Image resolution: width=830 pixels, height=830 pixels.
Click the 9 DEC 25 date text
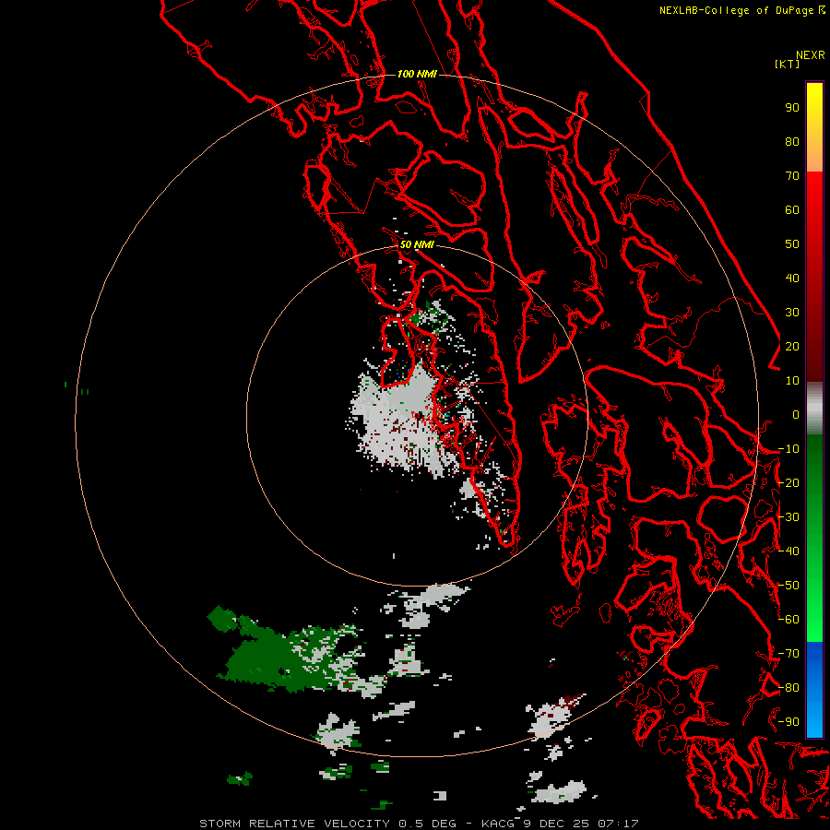click(556, 824)
